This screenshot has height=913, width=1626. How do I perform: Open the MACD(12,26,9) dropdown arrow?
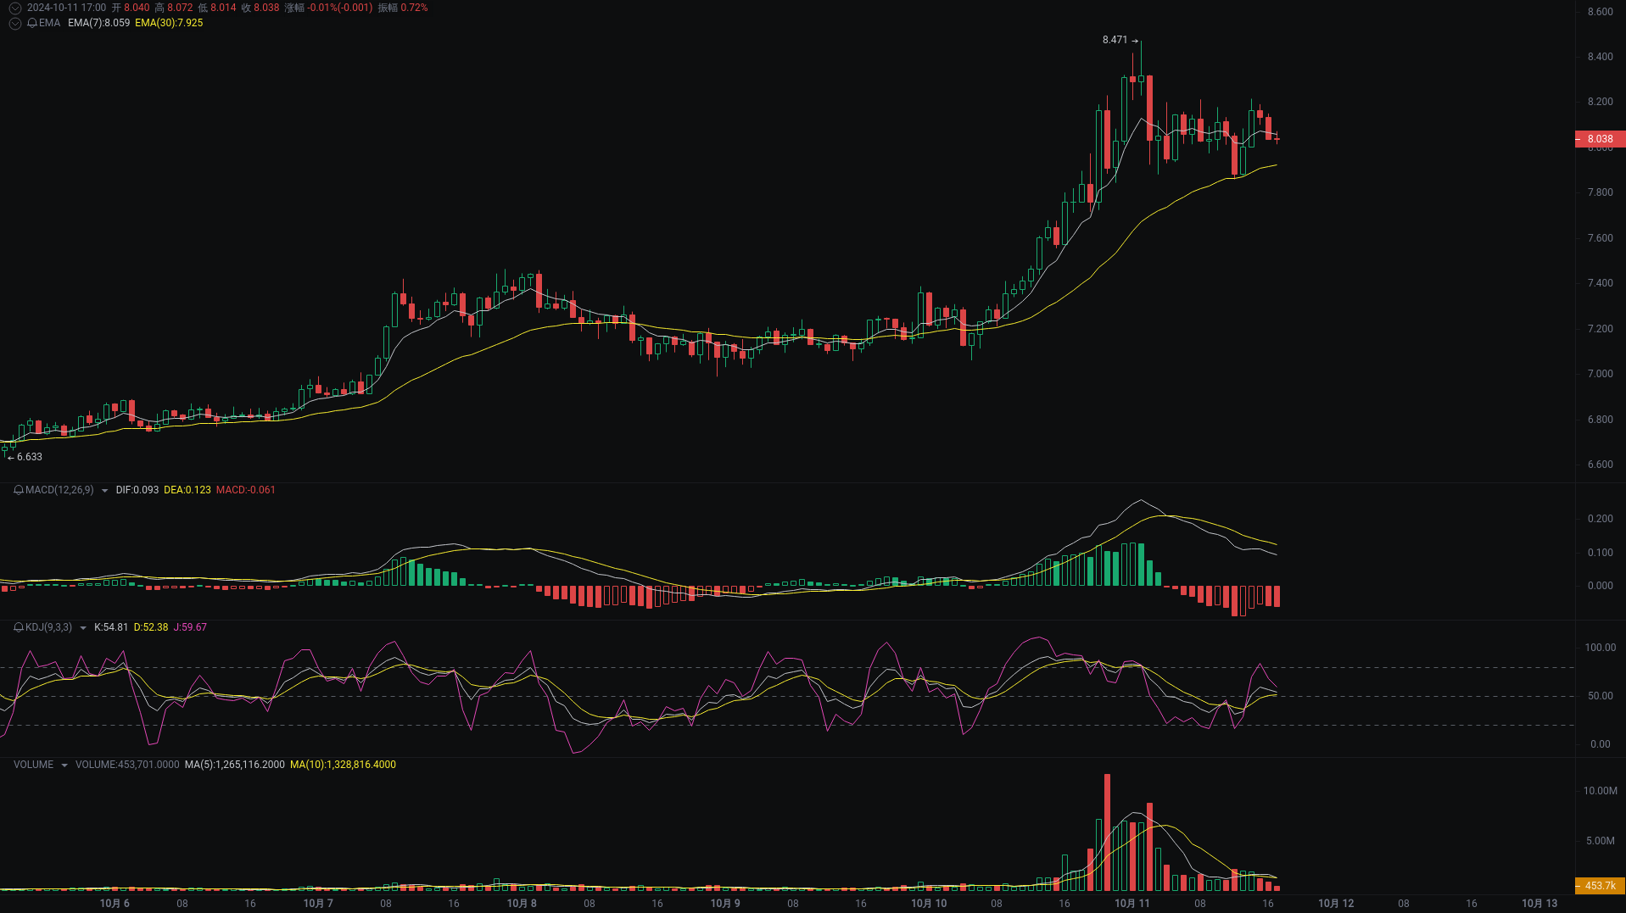pyautogui.click(x=104, y=490)
